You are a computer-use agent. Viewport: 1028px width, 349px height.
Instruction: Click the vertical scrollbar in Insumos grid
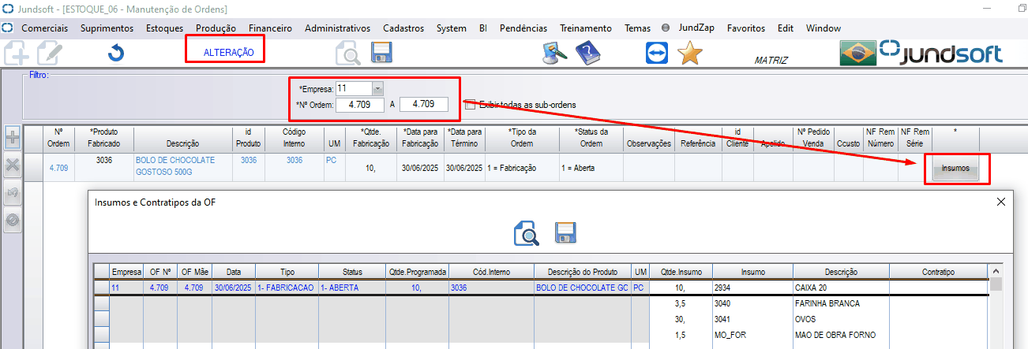pos(996,315)
